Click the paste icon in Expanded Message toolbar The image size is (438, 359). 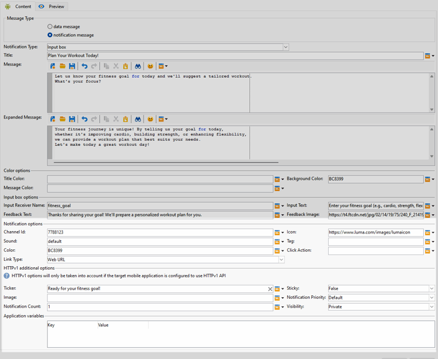click(126, 119)
